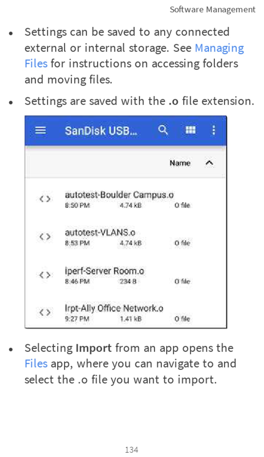Open the Name sort column header

pyautogui.click(x=180, y=163)
